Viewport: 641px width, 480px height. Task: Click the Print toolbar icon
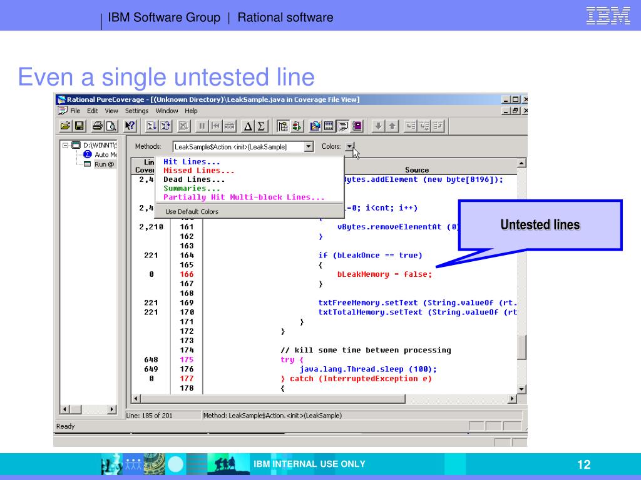[98, 126]
